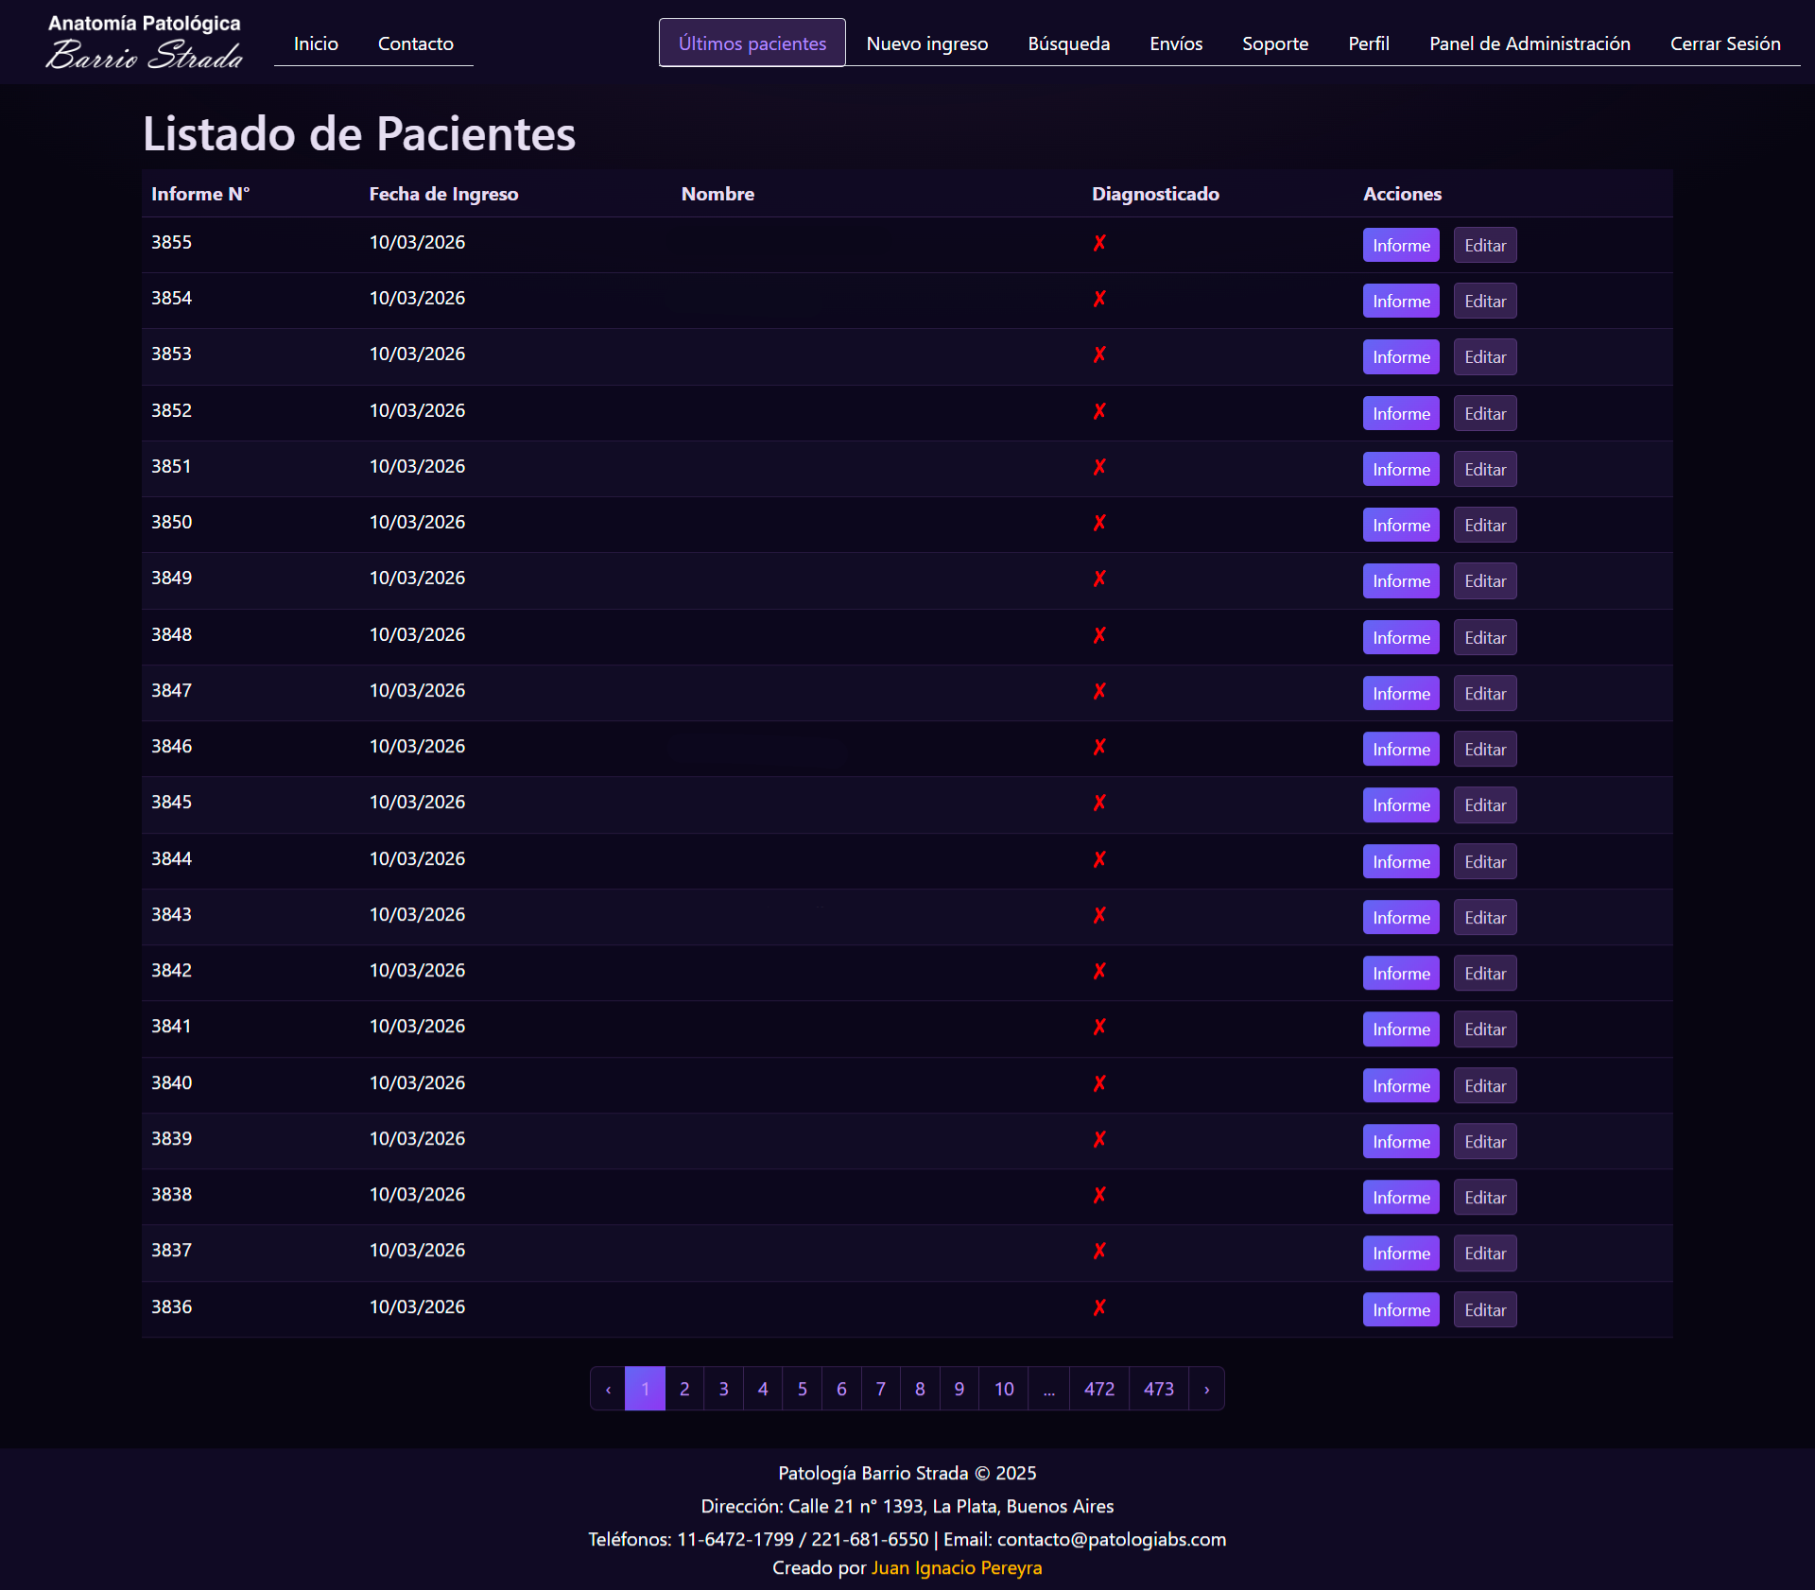Open Informe for report 3836
The image size is (1815, 1590).
click(1400, 1309)
